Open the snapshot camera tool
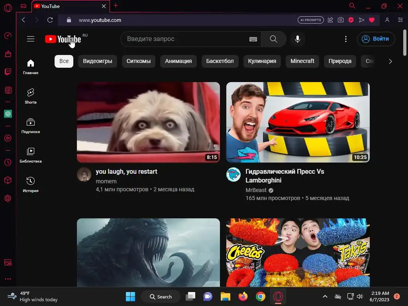Screen dimensions: 408x306 341,20
